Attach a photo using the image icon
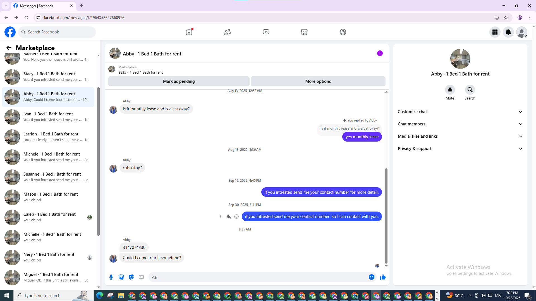 (121, 277)
